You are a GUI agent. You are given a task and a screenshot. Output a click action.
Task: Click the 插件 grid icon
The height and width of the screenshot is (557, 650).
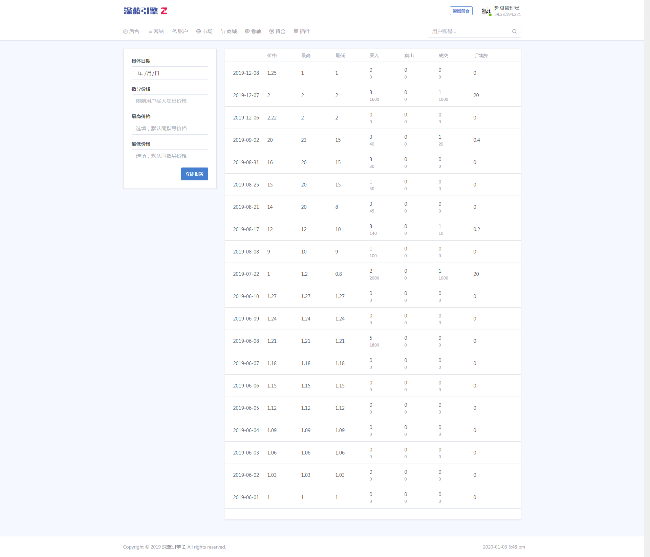pyautogui.click(x=296, y=31)
